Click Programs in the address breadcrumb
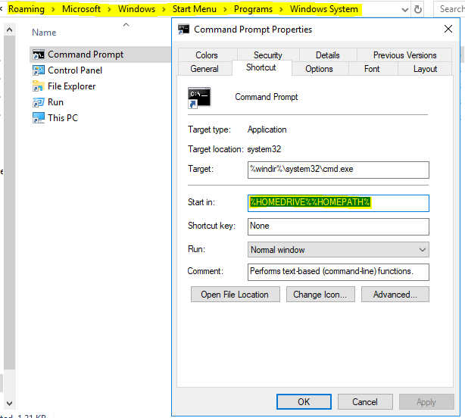The width and height of the screenshot is (465, 418). [x=253, y=9]
